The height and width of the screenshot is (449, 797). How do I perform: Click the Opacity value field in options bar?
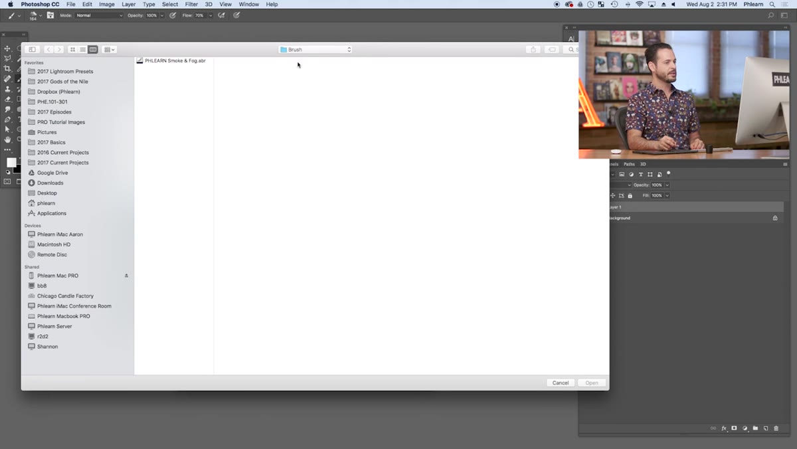tap(151, 15)
